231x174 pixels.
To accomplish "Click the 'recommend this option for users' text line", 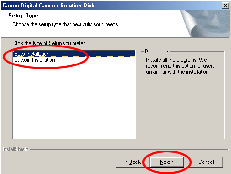I will click(180, 66).
